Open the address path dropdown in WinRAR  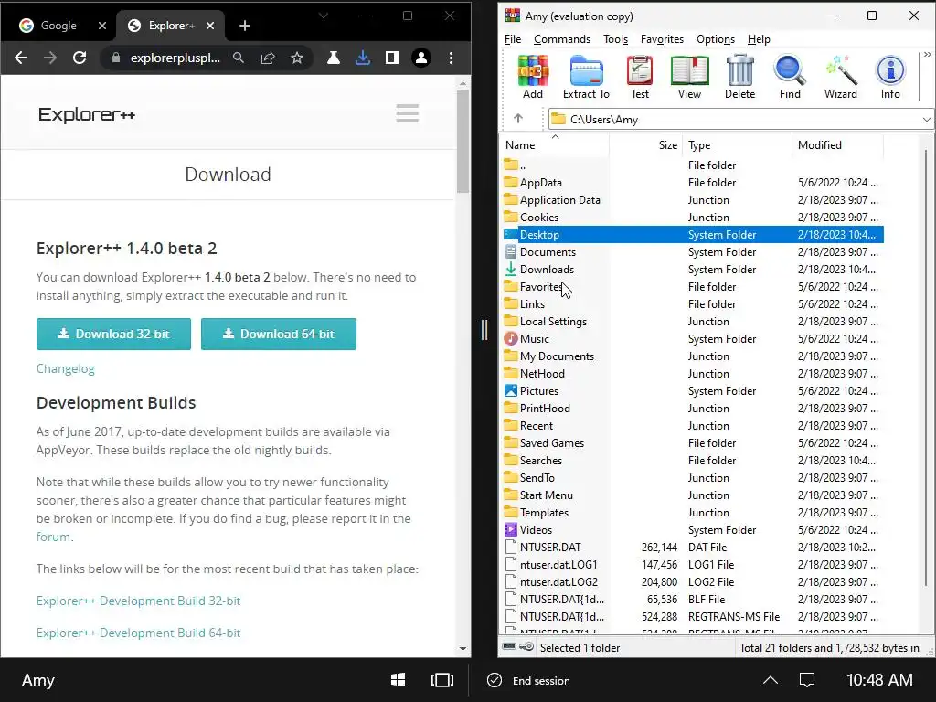point(926,120)
